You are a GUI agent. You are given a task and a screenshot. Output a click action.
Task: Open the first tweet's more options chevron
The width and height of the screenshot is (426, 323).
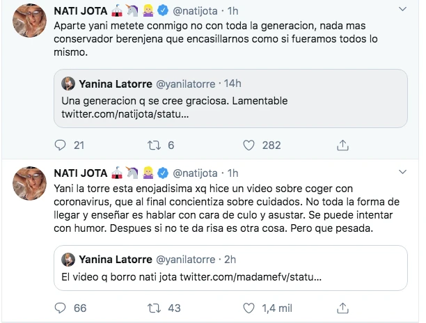[x=403, y=10]
